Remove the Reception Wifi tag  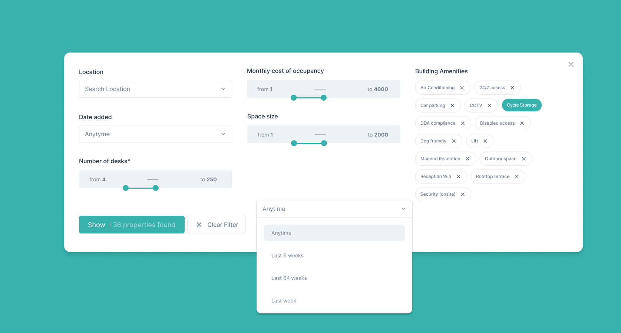459,176
